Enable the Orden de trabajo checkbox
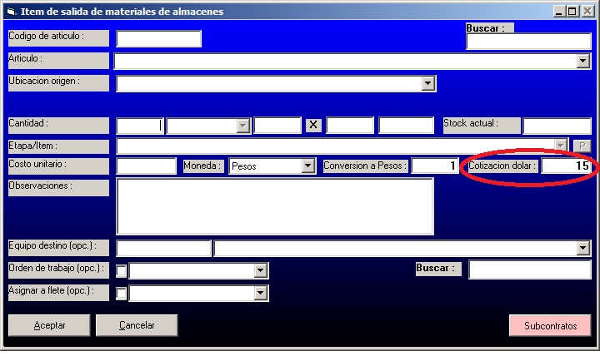The image size is (600, 356). (122, 270)
